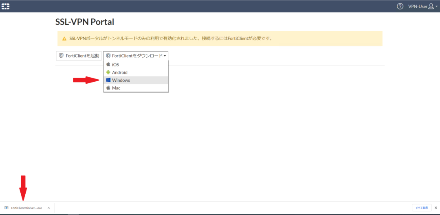Screen dimensions: 440x215
Task: Open the help question mark icon
Action: [x=400, y=6]
